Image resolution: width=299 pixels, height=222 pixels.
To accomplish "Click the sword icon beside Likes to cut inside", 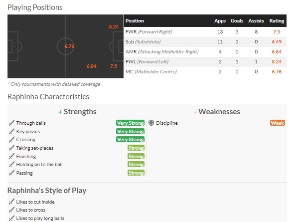I will [11, 202].
